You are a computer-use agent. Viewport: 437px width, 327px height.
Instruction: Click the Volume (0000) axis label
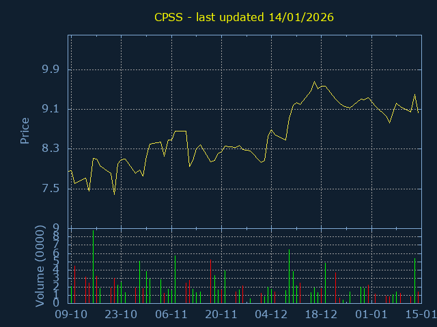pyautogui.click(x=40, y=266)
